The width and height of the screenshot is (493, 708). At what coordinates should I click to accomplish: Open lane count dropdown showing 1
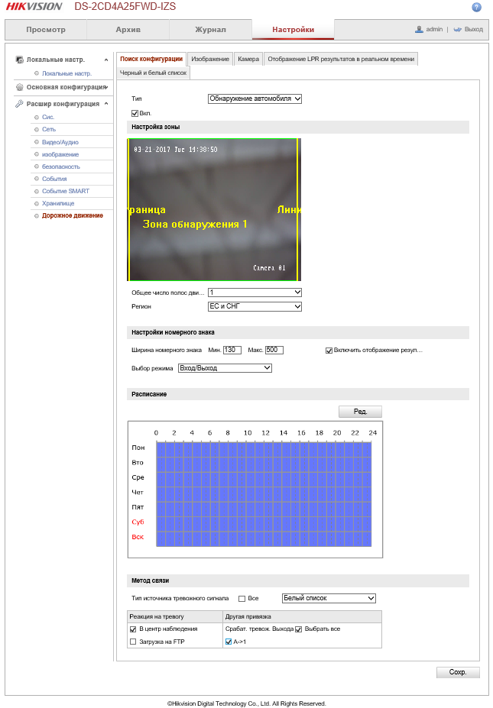[255, 293]
